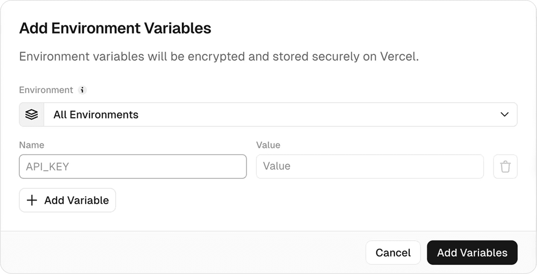The image size is (537, 274).
Task: Click the Add Variables button
Action: (472, 252)
